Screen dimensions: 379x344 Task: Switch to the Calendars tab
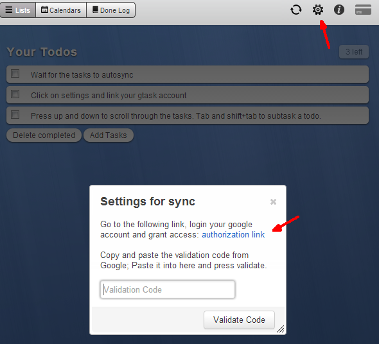(x=61, y=10)
